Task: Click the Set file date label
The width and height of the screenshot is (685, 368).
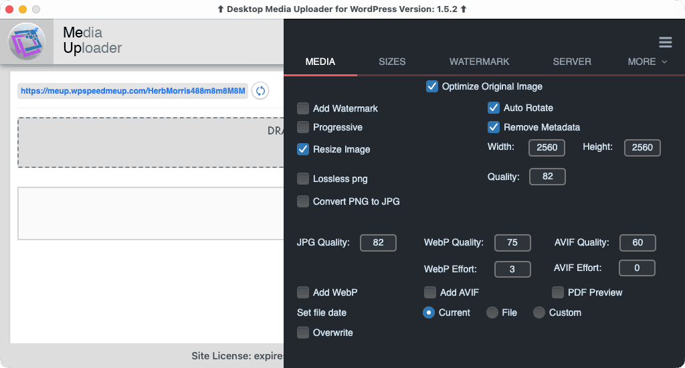Action: tap(322, 312)
